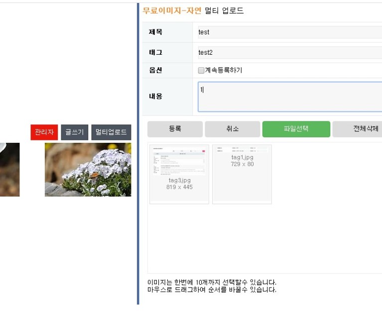The width and height of the screenshot is (382, 315).
Task: Select the tag1.jpg preview image
Action: click(242, 149)
